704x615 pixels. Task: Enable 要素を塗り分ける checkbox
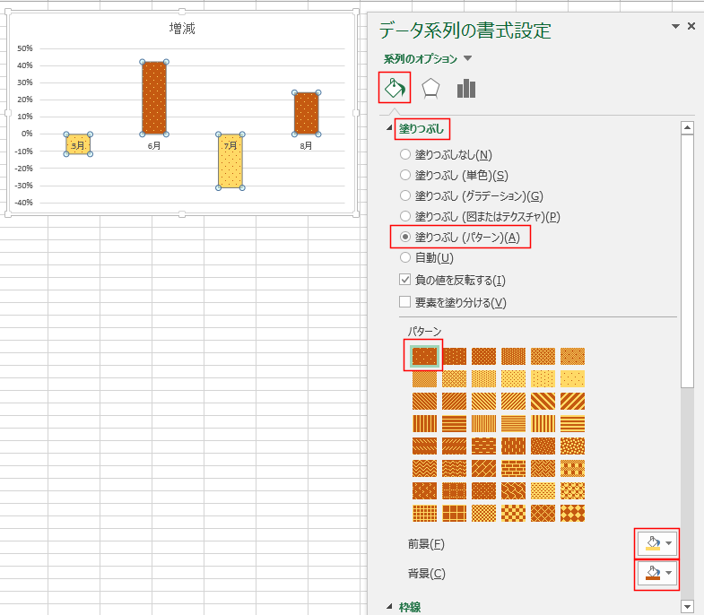[x=405, y=302]
